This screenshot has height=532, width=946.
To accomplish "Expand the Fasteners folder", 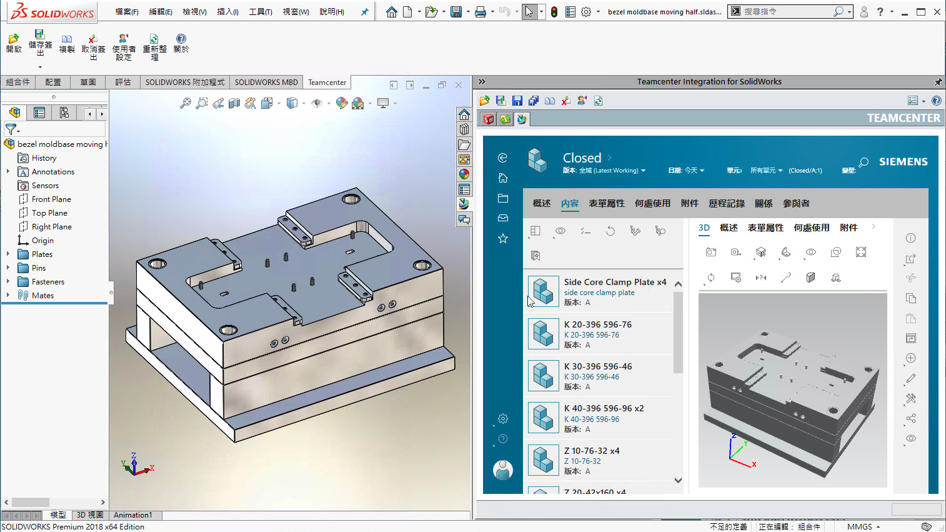I will [x=8, y=281].
